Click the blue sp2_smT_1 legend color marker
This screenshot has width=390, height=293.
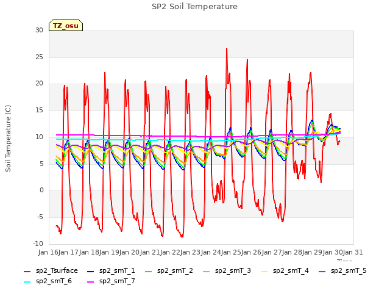coord(91,271)
